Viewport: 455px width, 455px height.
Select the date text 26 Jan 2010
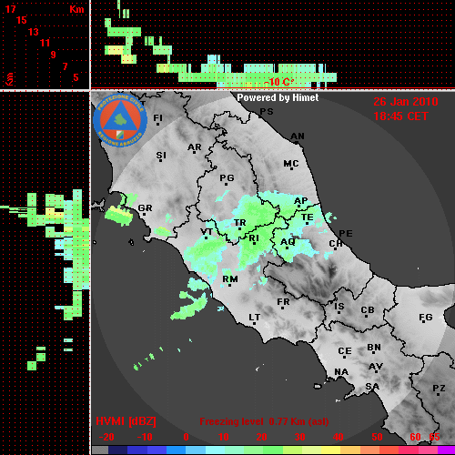click(406, 102)
